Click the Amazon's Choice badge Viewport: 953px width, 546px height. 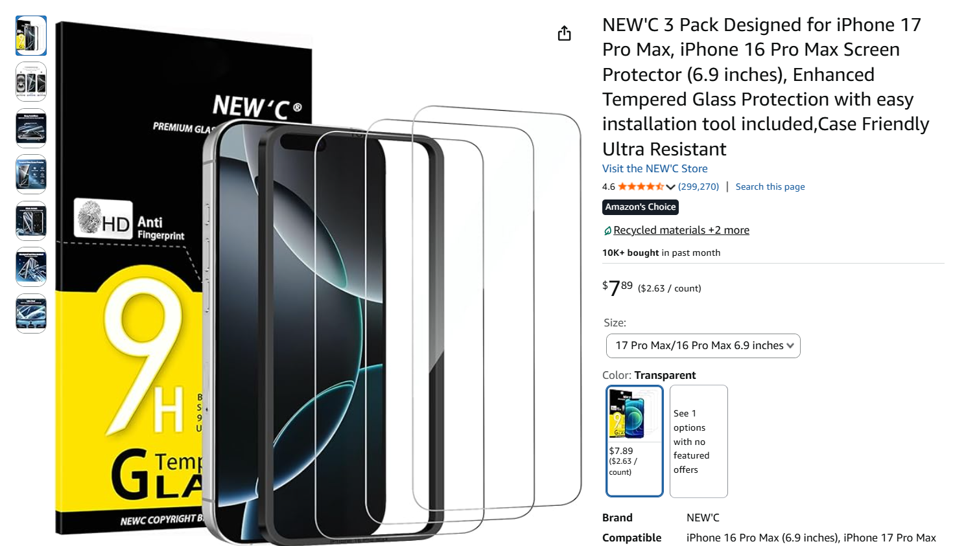click(x=641, y=207)
